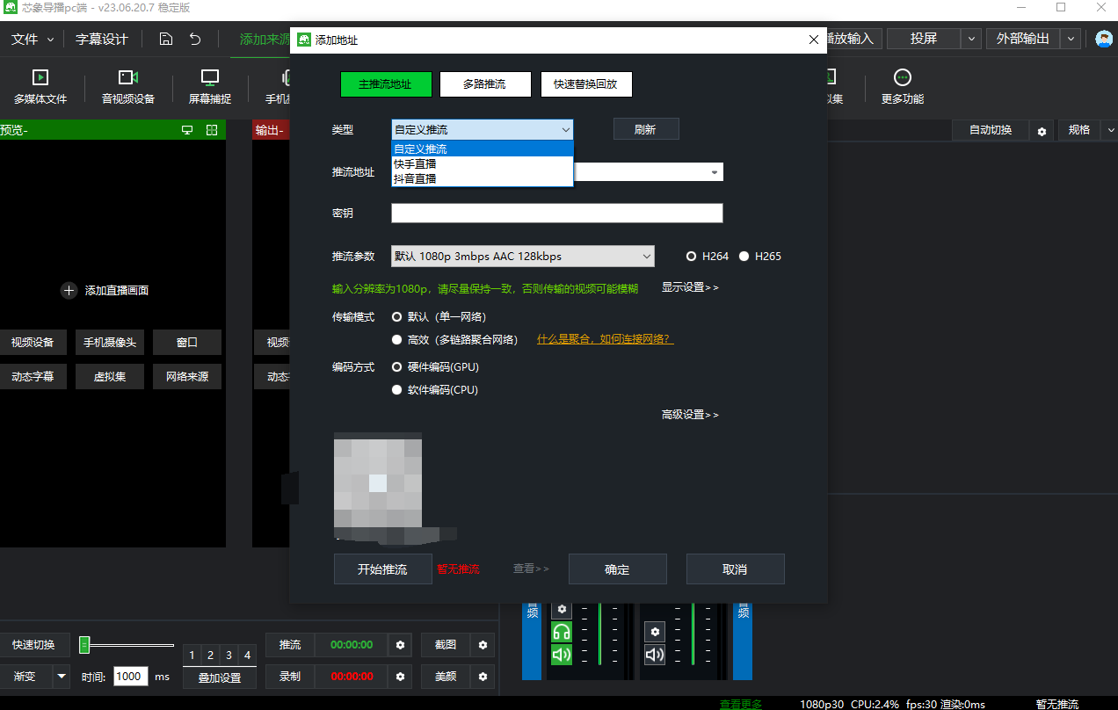This screenshot has width=1118, height=710.
Task: Toggle the green headphone monitor icon
Action: tap(562, 632)
